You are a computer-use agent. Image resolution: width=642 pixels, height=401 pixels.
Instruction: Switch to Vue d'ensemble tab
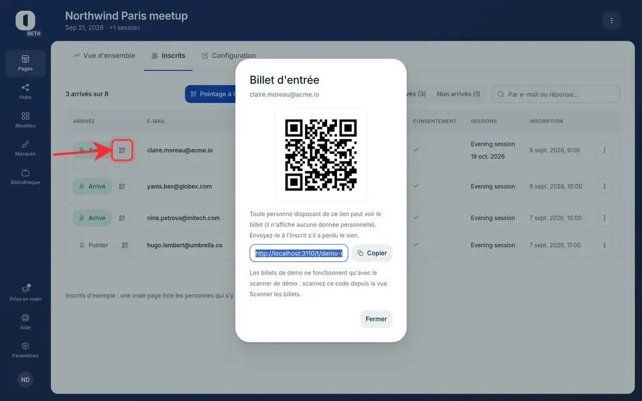(104, 55)
